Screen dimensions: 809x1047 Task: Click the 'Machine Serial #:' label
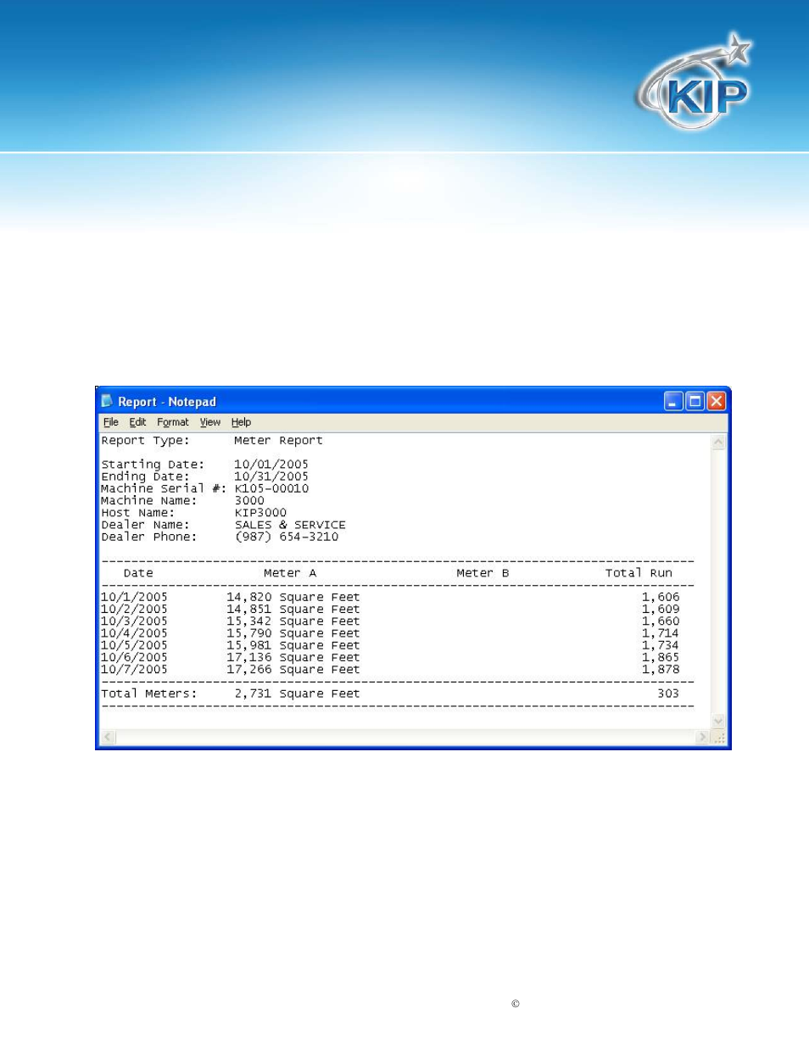[x=164, y=488]
